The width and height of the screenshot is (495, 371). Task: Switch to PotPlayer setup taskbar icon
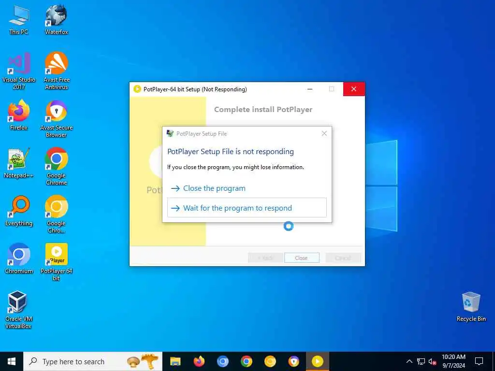[x=318, y=361]
